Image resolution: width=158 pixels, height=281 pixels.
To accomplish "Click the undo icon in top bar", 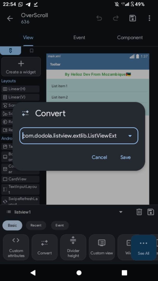I will [x=99, y=18].
